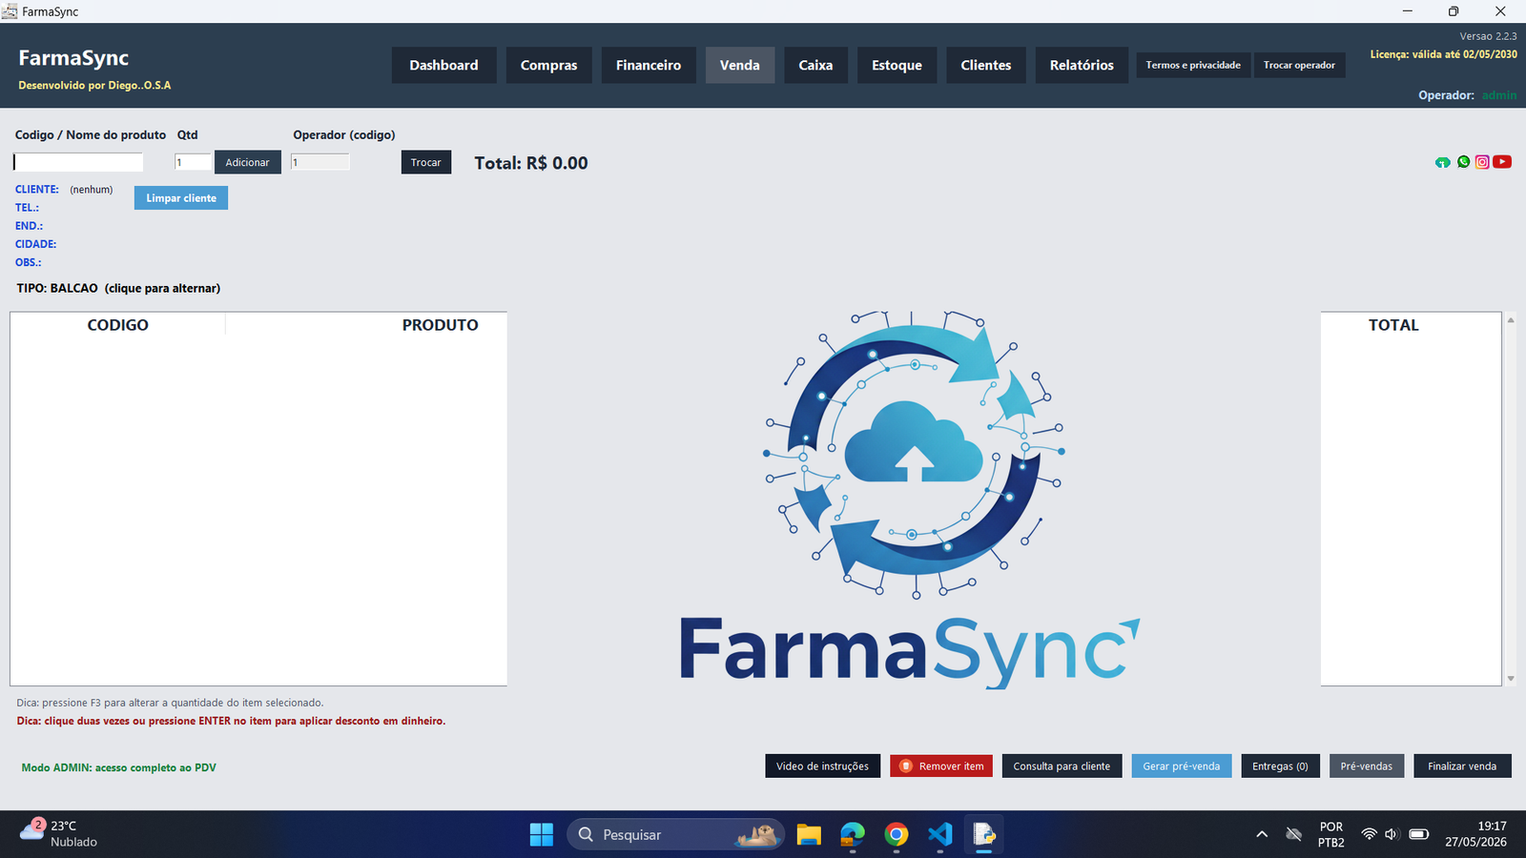1526x858 pixels.
Task: Open File Explorer from the taskbar
Action: [x=809, y=834]
